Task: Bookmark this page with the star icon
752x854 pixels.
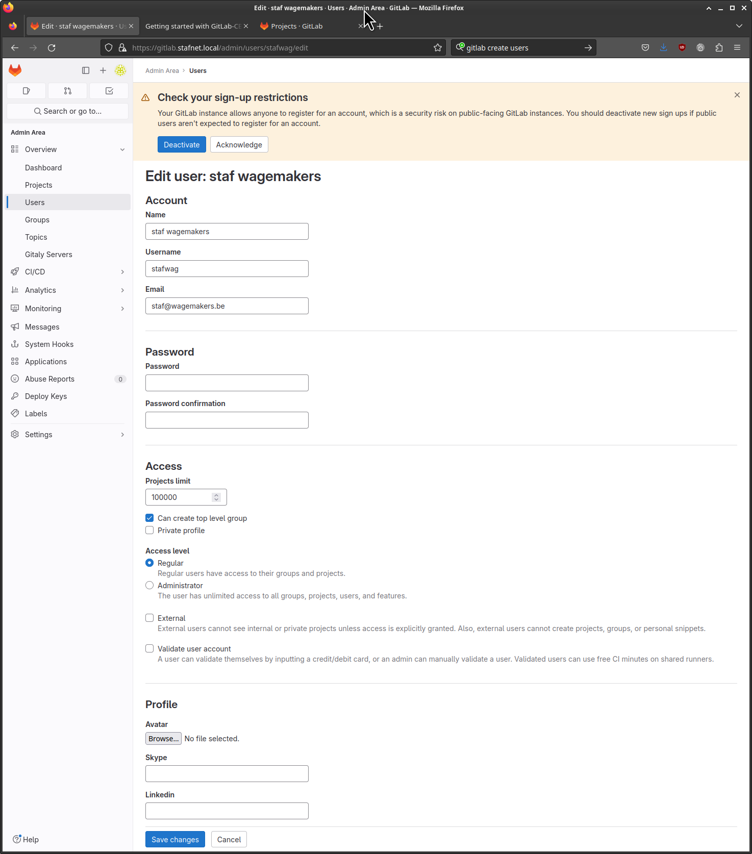Action: point(438,48)
